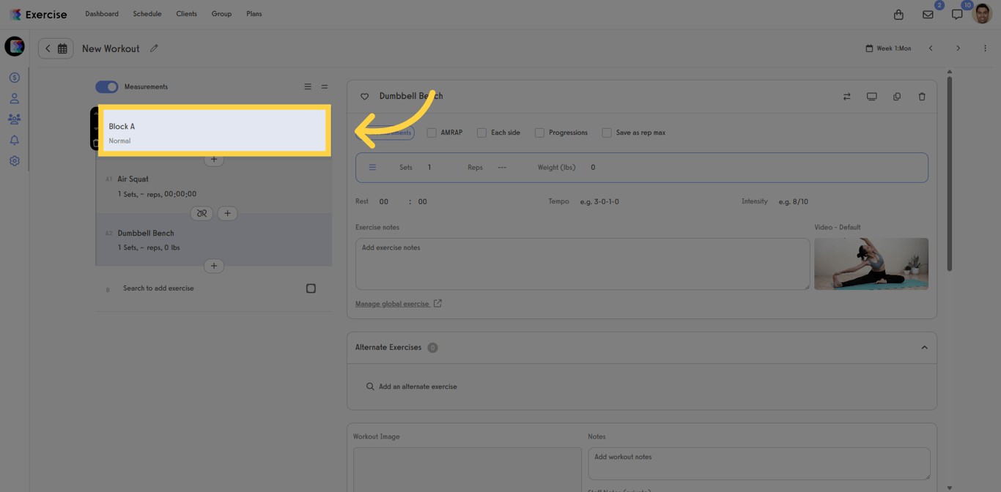
Task: Click the round brand logo in sidebar
Action: (15, 46)
